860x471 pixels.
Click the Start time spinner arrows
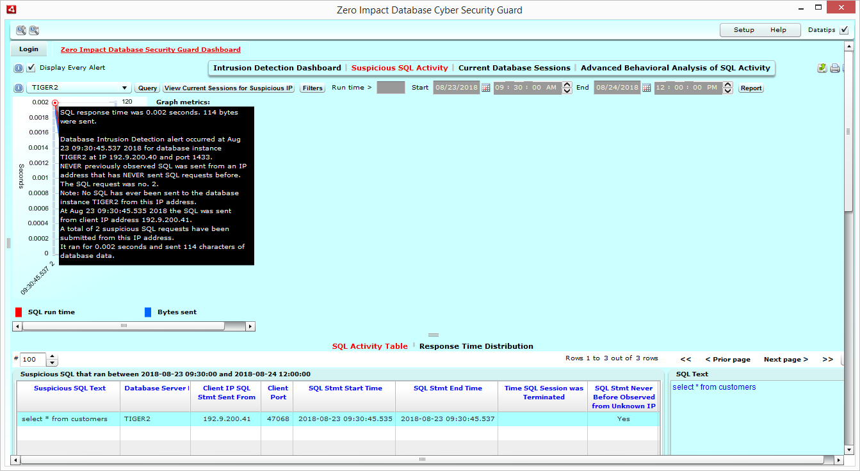point(567,88)
